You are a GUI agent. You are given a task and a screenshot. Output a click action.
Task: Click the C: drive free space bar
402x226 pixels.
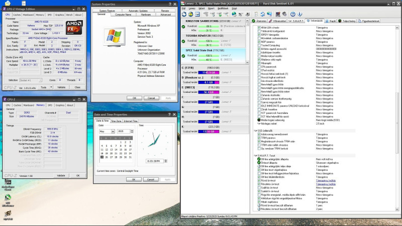(209, 72)
